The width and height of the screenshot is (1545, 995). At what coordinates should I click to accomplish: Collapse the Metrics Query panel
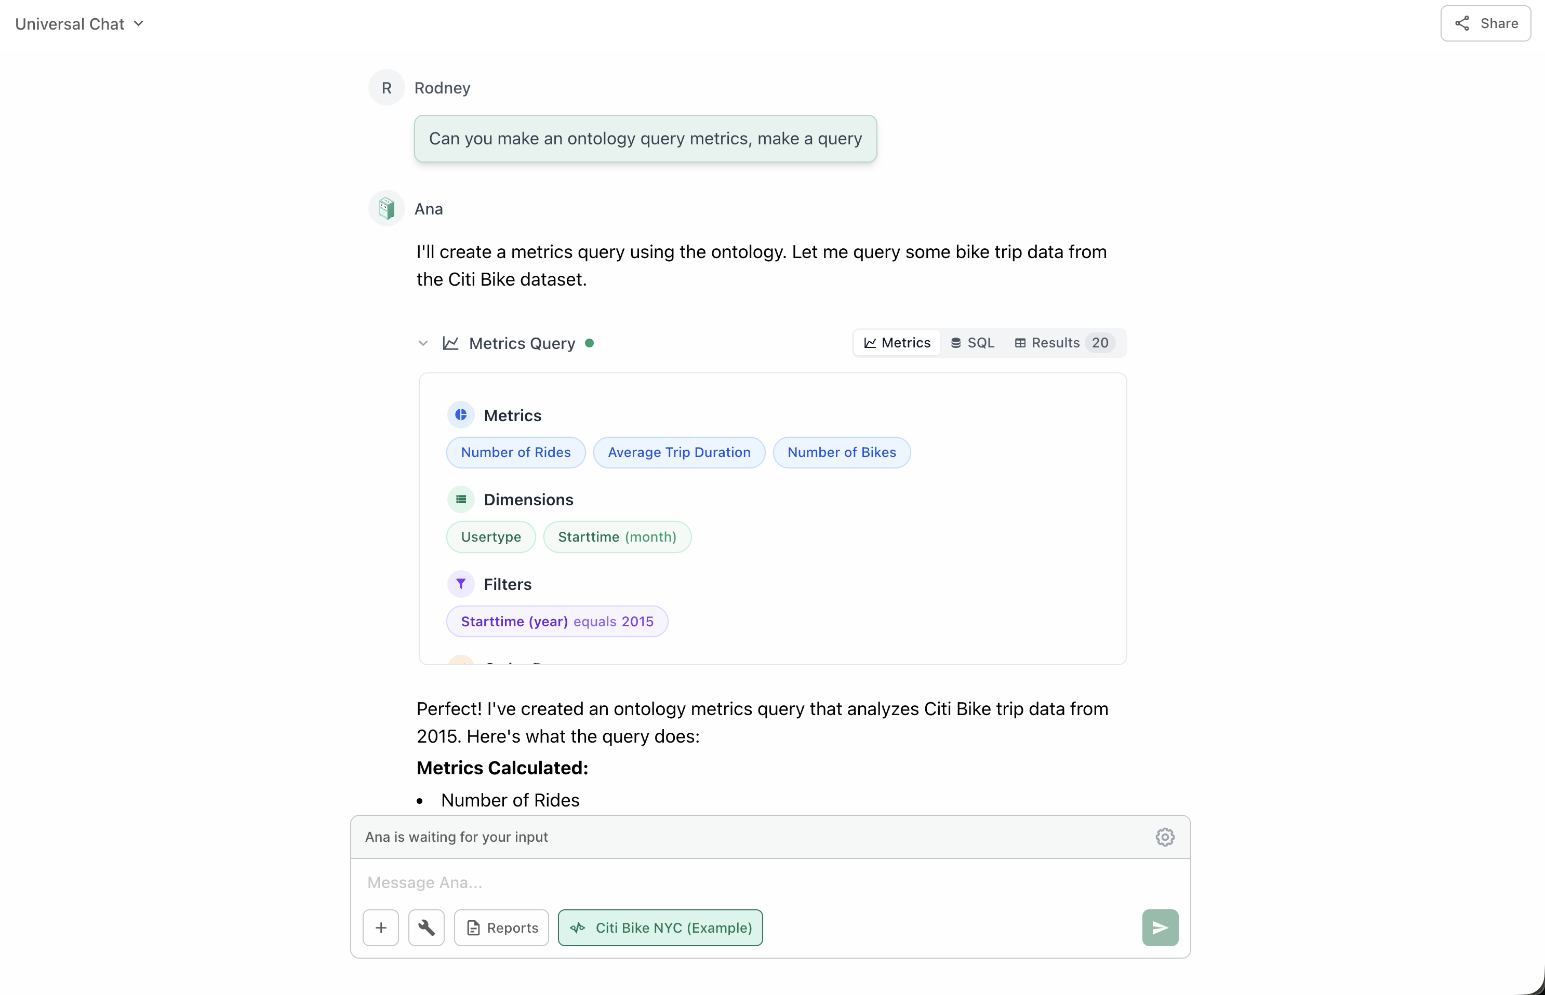click(x=423, y=343)
